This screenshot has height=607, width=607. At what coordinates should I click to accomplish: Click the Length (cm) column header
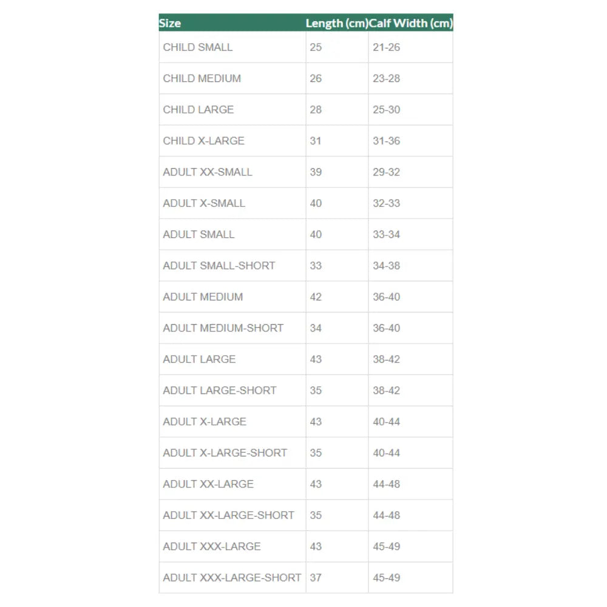(337, 24)
